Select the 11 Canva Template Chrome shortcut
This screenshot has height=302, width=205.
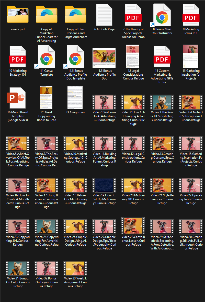point(47,56)
